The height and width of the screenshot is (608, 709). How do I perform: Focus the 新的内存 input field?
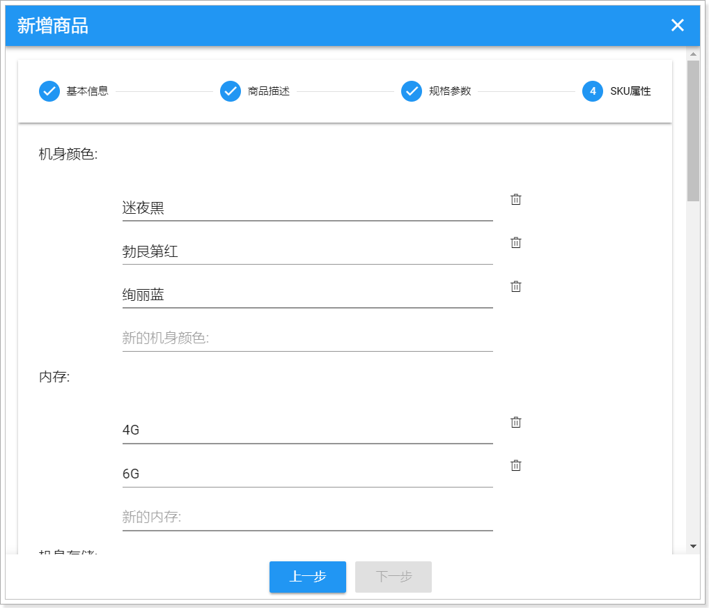[x=306, y=517]
